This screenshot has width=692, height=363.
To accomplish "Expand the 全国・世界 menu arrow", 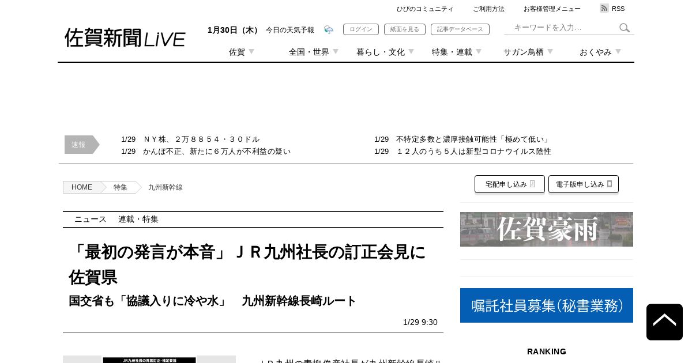I will point(336,52).
